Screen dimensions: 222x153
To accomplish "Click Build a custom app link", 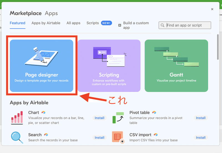I will click(136, 25).
